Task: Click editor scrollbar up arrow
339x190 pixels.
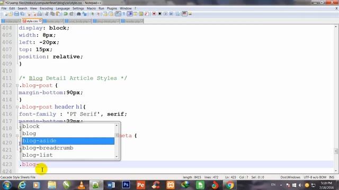Action: tap(336, 27)
